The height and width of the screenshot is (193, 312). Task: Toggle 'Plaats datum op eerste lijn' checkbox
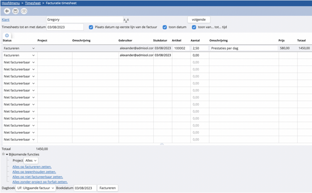[91, 27]
